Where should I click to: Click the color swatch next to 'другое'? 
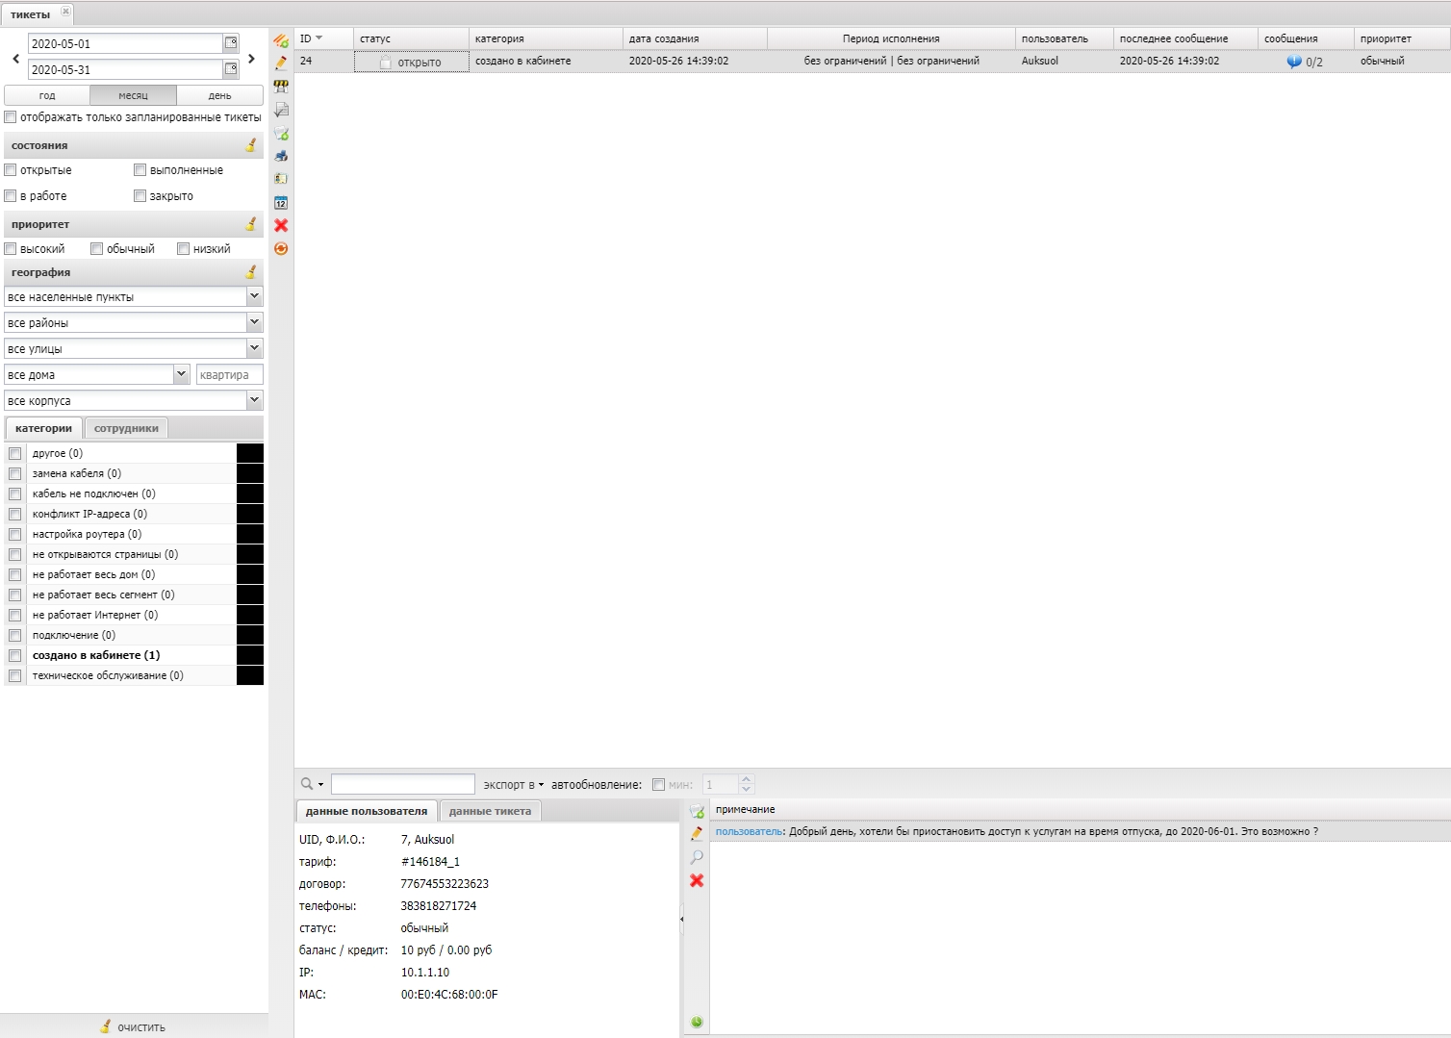(x=250, y=453)
